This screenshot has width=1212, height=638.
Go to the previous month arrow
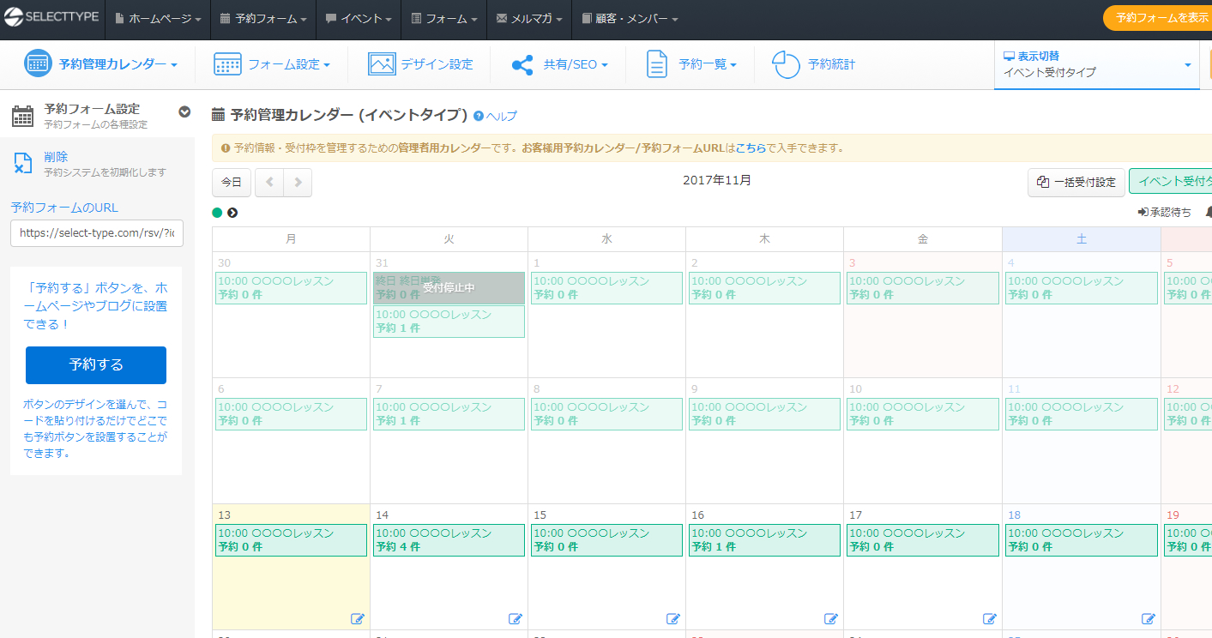[269, 183]
